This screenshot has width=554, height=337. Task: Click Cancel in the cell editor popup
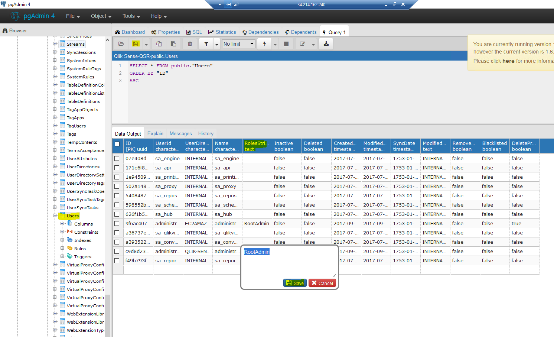(322, 283)
